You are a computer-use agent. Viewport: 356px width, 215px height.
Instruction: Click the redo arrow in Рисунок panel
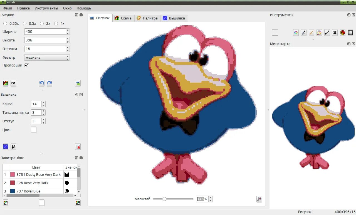50,83
